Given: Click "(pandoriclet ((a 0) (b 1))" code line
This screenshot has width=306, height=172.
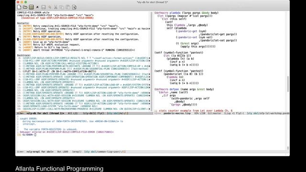Looking at the screenshot, I should tap(184, 74).
